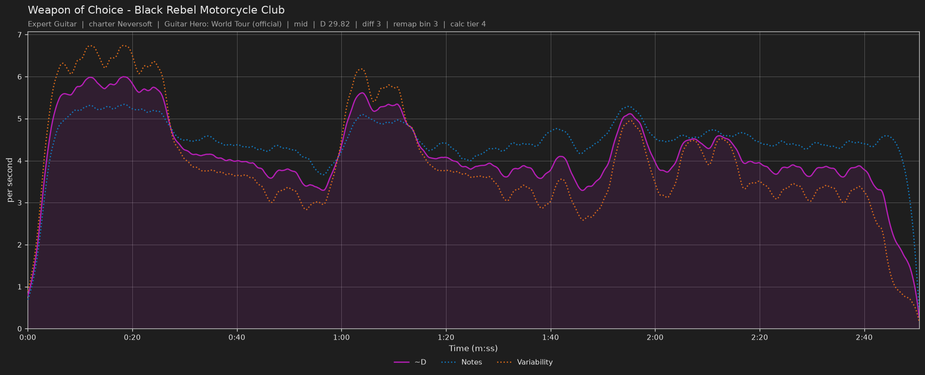The width and height of the screenshot is (925, 375).
Task: Click the "D 29.82" difficulty value
Action: pyautogui.click(x=335, y=24)
